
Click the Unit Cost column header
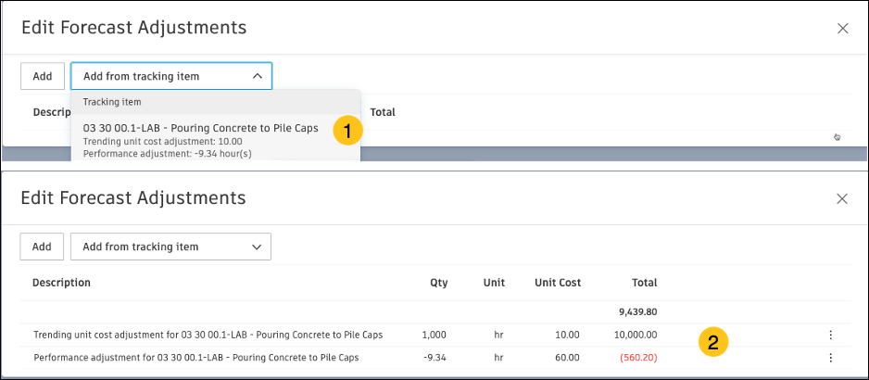tap(558, 283)
